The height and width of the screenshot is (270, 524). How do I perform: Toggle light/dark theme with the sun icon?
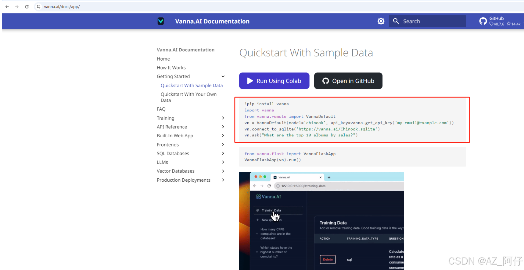(x=381, y=21)
